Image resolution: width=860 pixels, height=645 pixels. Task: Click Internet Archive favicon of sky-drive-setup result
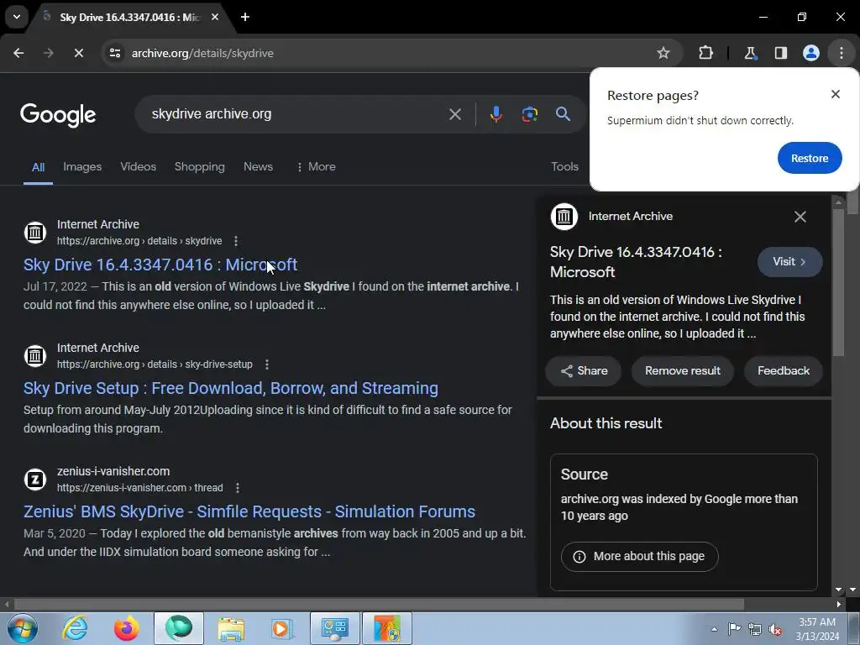[x=35, y=355]
